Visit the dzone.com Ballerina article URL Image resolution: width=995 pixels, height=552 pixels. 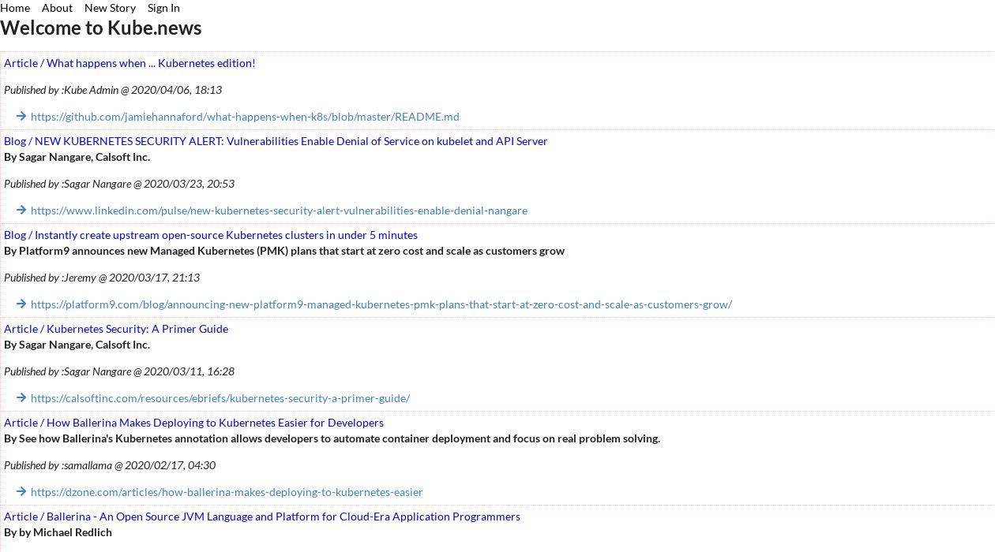(x=227, y=492)
